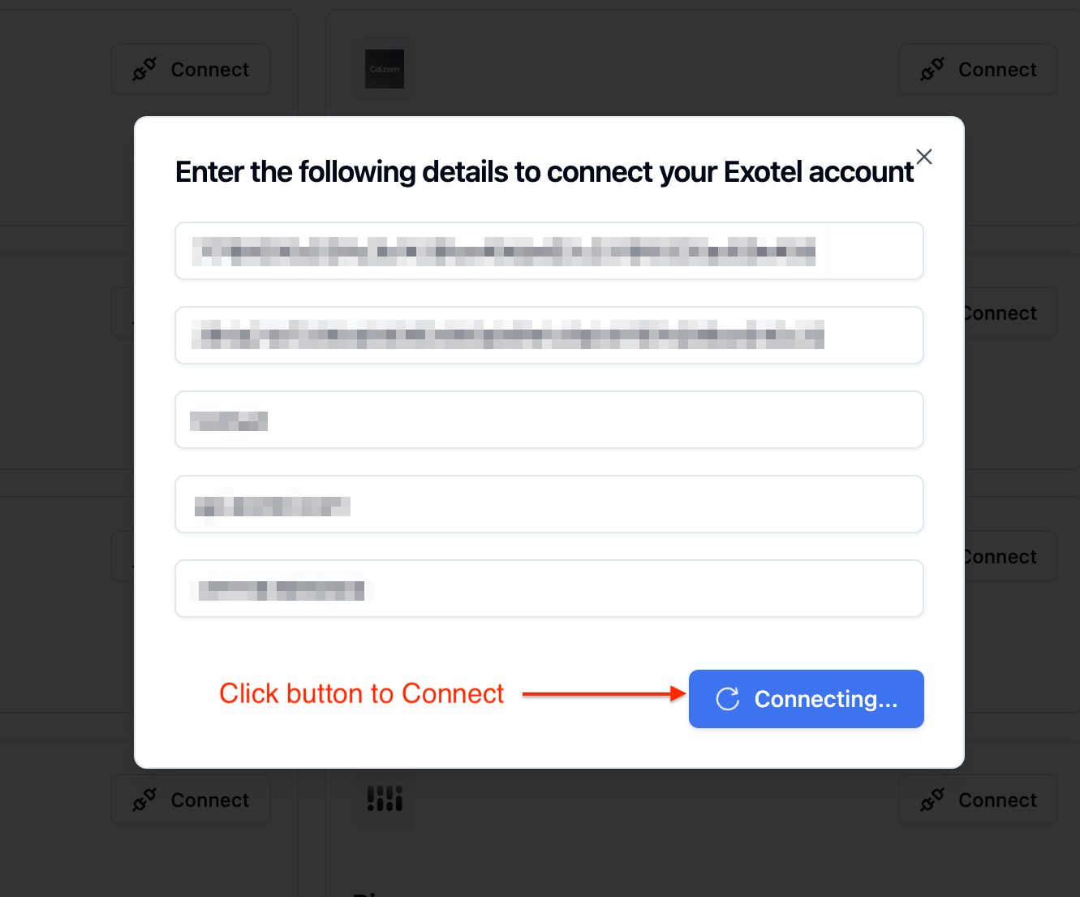Screen dimensions: 1080x897
Task: Click the blue Connecting... button
Action: click(806, 699)
